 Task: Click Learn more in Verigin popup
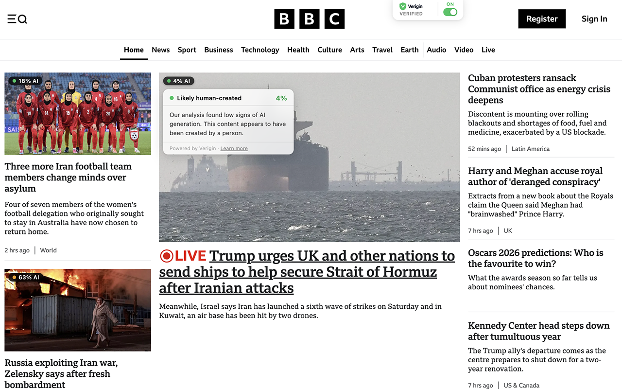tap(234, 148)
